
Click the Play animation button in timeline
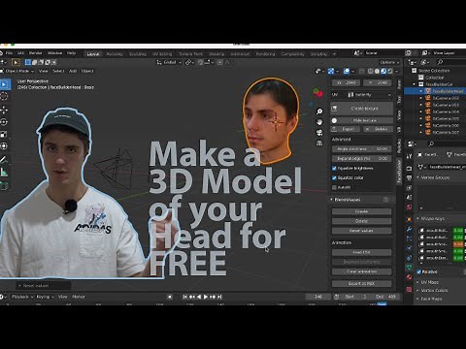coord(206,297)
